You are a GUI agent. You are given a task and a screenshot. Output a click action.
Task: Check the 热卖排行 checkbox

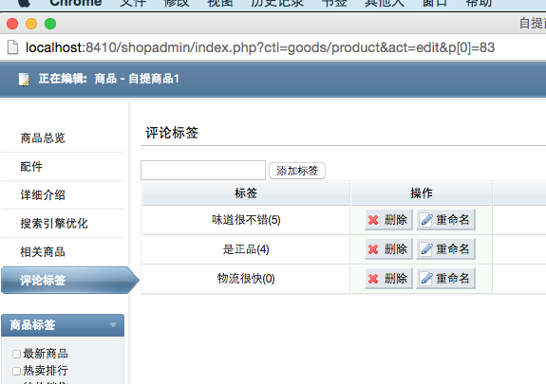(x=16, y=371)
